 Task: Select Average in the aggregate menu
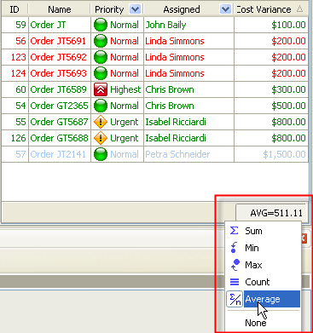(264, 299)
